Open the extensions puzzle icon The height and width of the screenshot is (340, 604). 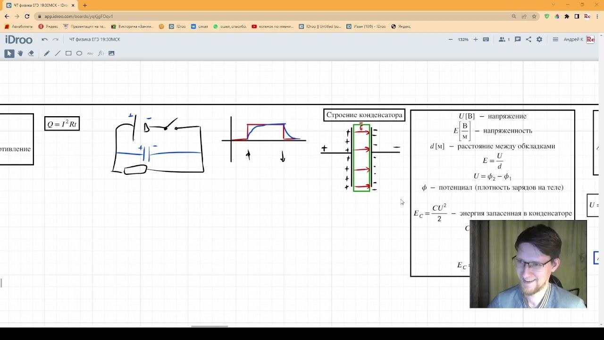click(567, 16)
